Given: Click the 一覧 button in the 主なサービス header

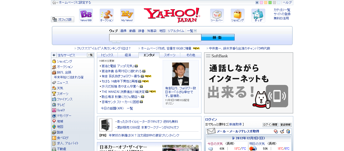Looking at the screenshot, I should 90,55.
